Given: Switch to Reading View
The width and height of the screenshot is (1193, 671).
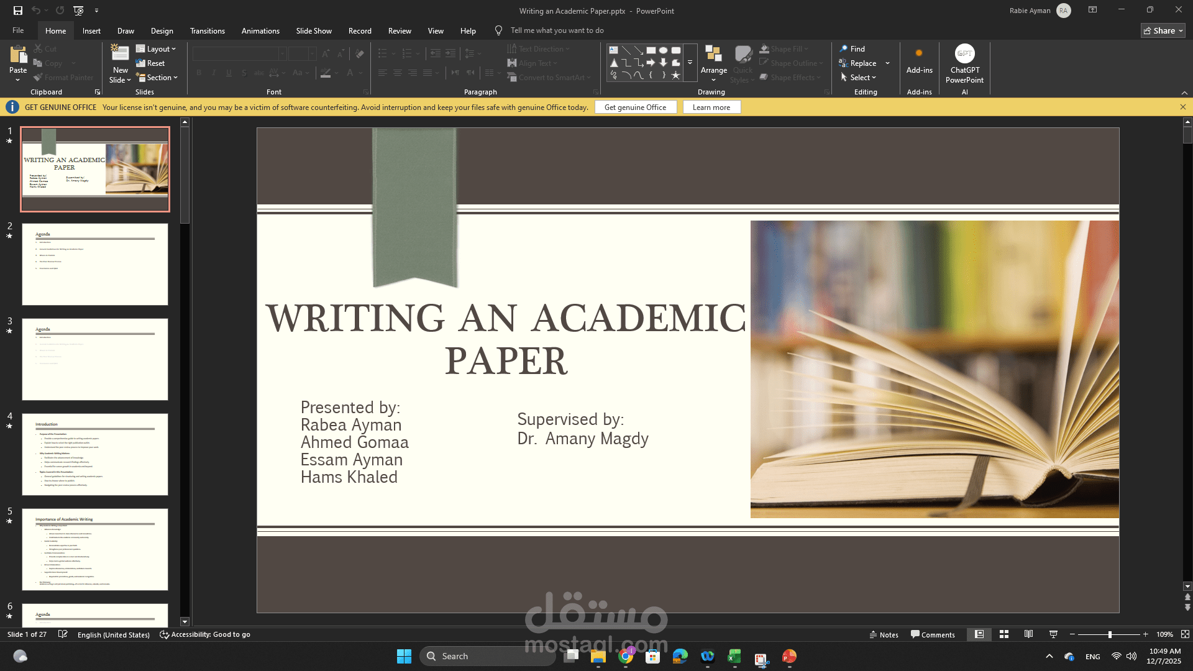Looking at the screenshot, I should [1029, 634].
